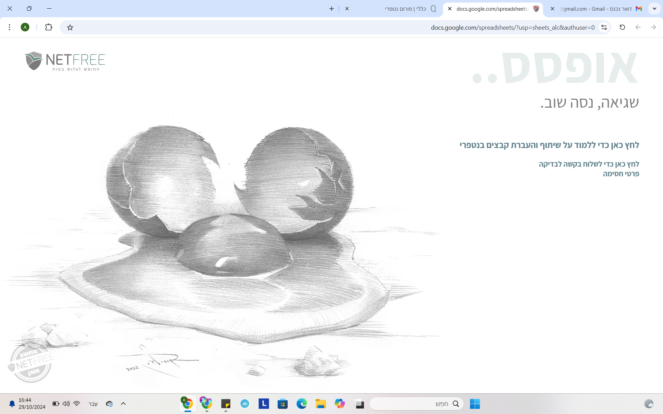Close the docs.google.com spreadsheets tab
Screen dimensions: 663x414
coord(450,9)
